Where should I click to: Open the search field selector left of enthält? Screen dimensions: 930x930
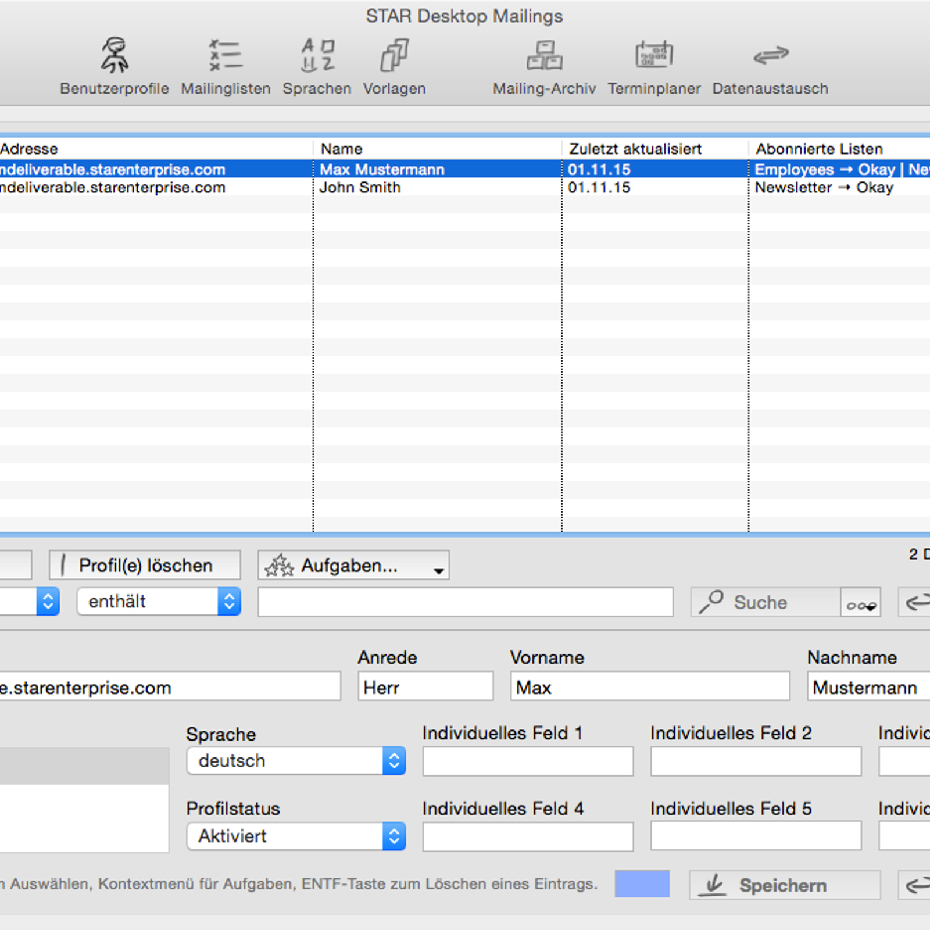coord(29,602)
